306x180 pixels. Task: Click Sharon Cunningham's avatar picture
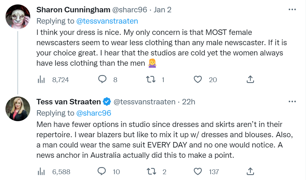(x=18, y=17)
